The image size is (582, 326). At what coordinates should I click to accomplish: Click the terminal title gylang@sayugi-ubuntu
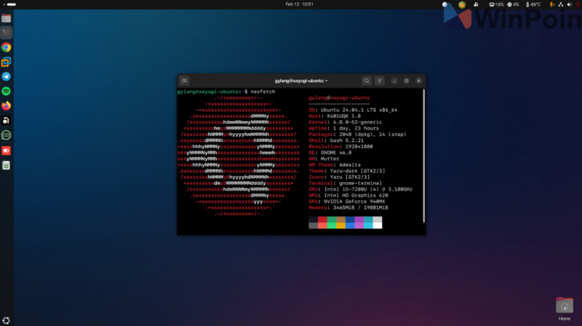tap(301, 81)
